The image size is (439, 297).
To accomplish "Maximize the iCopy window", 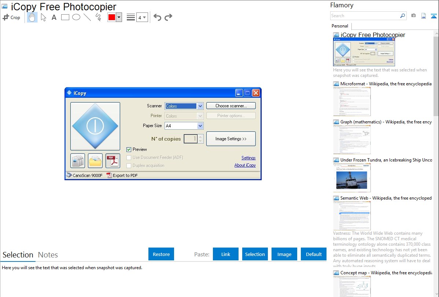I will [247, 93].
